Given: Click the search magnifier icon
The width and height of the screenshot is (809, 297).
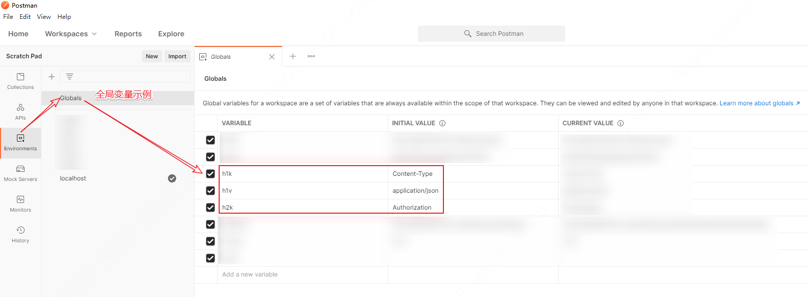Looking at the screenshot, I should pyautogui.click(x=467, y=34).
